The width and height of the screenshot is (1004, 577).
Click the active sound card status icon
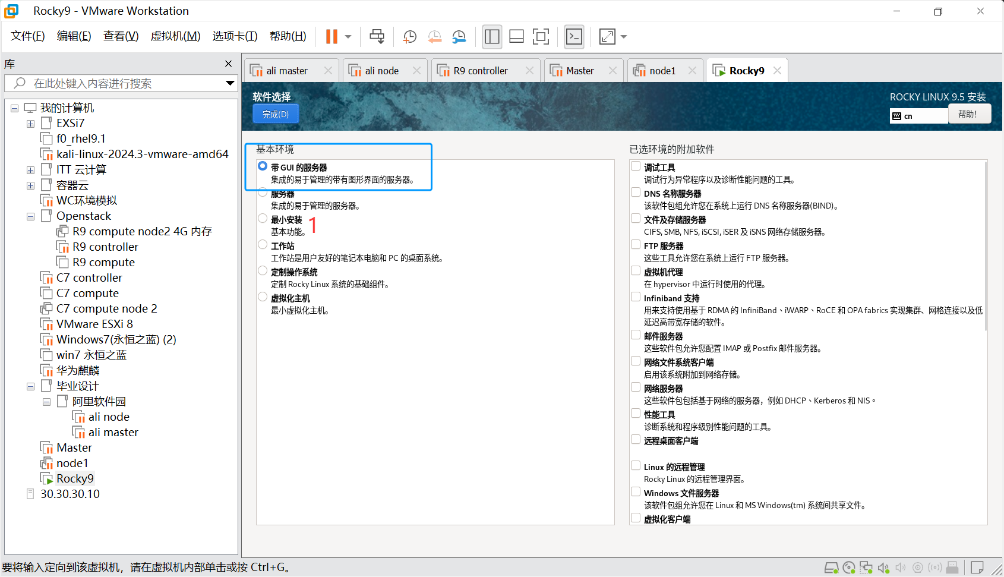pyautogui.click(x=883, y=567)
